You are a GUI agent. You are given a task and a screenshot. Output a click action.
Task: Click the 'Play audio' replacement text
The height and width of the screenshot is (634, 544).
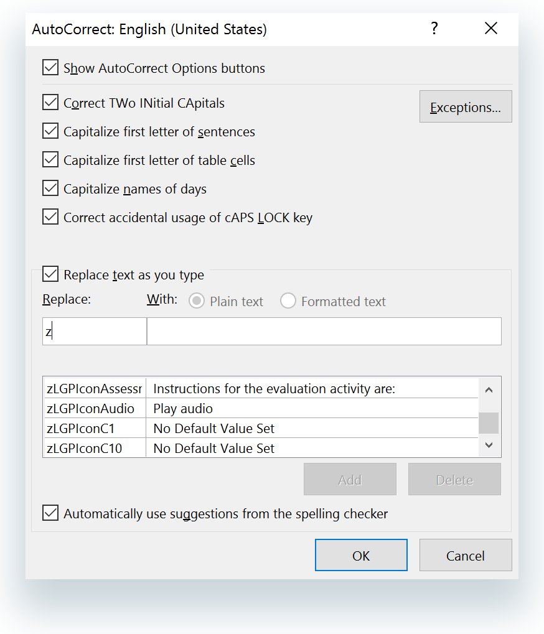[x=183, y=408]
